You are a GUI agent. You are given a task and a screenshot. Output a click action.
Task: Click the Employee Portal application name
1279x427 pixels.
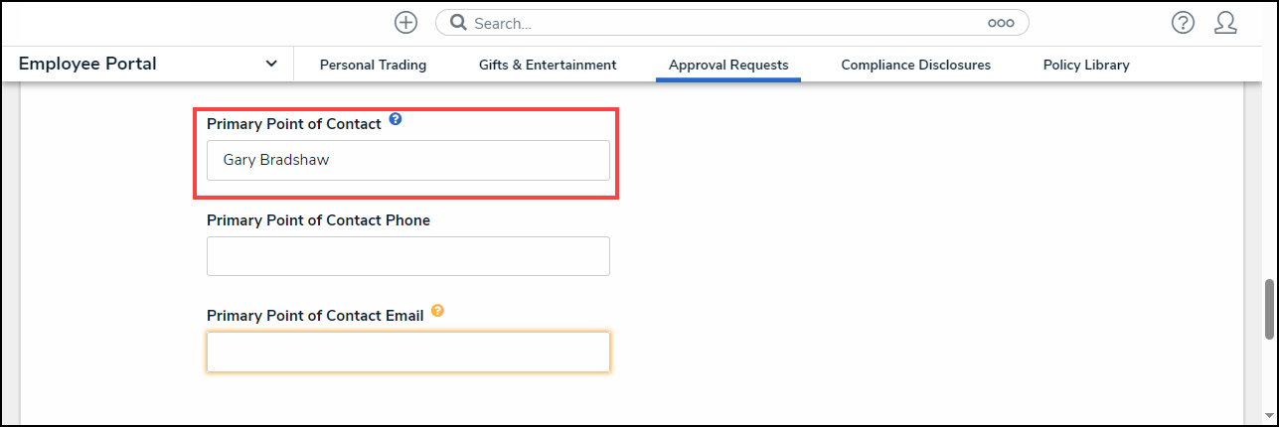click(x=87, y=65)
